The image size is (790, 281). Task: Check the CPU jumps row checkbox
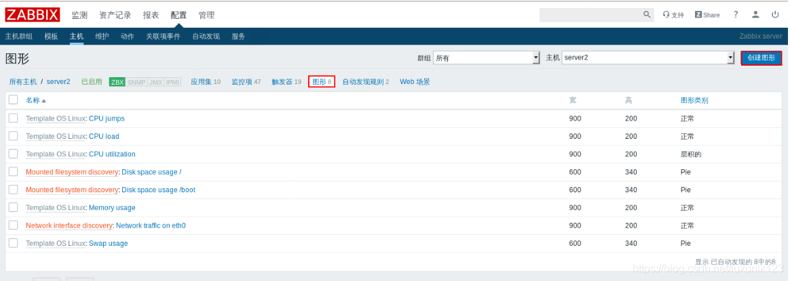pos(13,118)
